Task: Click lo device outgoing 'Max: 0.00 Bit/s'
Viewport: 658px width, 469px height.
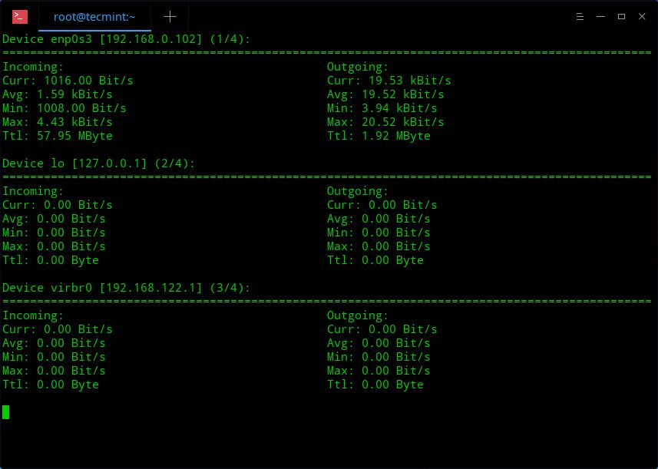Action: coord(379,246)
